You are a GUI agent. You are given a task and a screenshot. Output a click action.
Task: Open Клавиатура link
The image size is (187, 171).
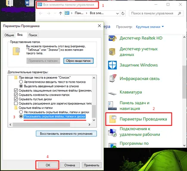[131, 92]
